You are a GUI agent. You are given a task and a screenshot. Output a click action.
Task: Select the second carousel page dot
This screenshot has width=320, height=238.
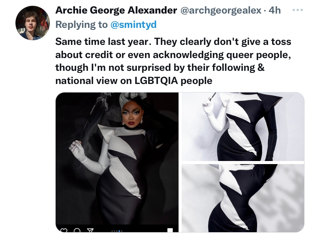[x=114, y=231]
